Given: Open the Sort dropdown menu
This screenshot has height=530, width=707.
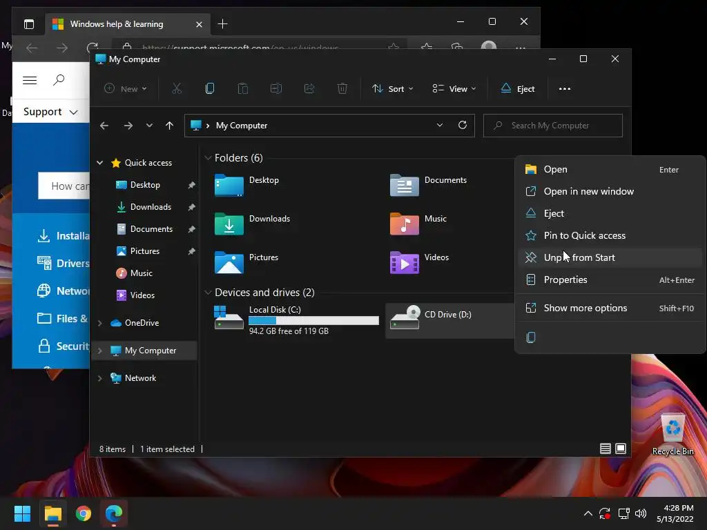Looking at the screenshot, I should [392, 89].
